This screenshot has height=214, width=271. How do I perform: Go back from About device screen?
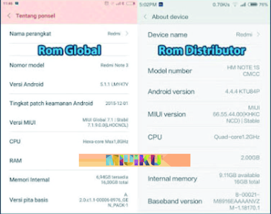click(x=145, y=17)
